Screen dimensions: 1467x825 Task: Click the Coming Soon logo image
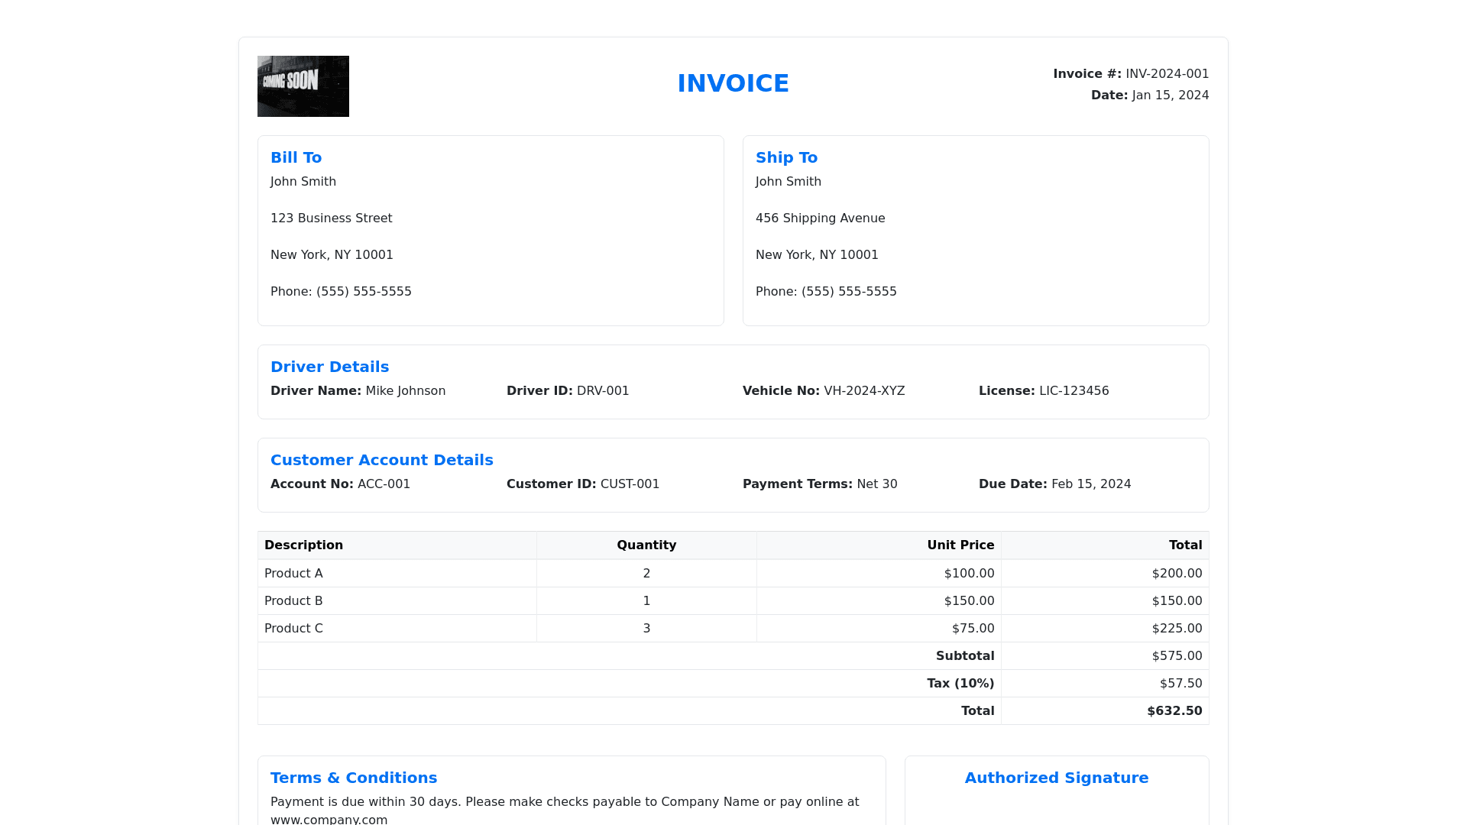303,86
